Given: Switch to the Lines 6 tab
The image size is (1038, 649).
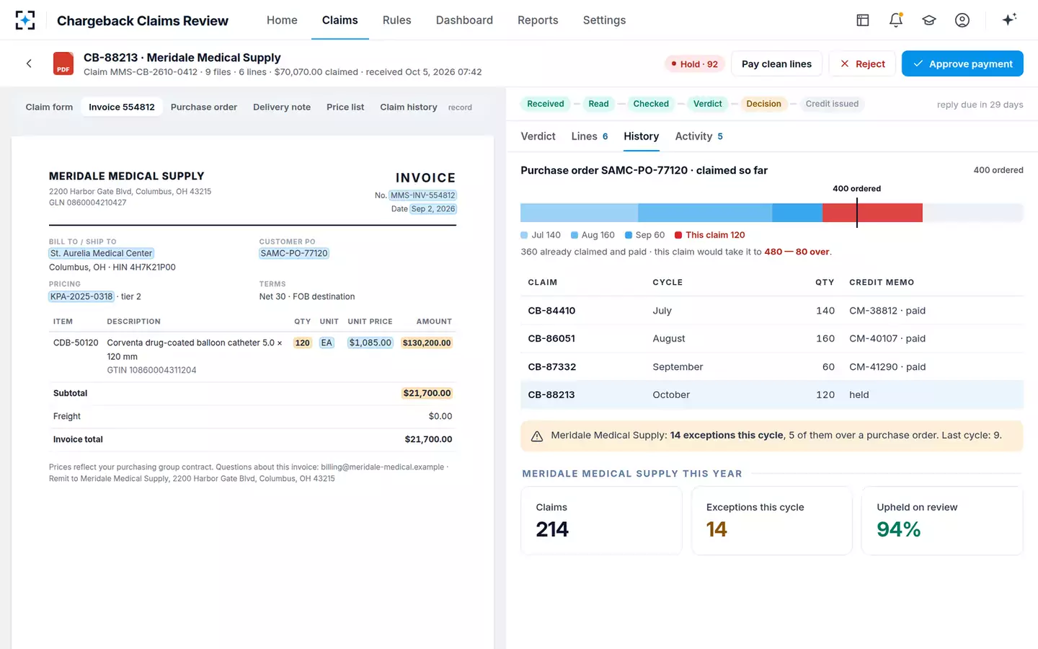Looking at the screenshot, I should [x=590, y=136].
